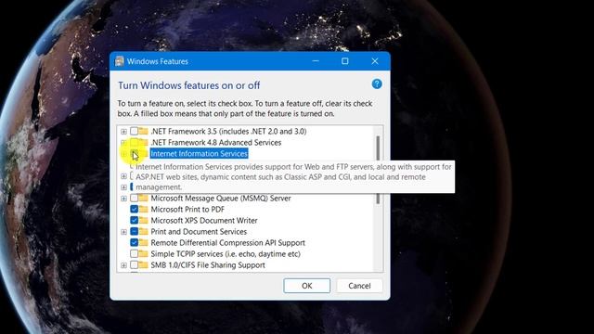Enable the .NET Framework 3.5 checkbox

(x=134, y=131)
